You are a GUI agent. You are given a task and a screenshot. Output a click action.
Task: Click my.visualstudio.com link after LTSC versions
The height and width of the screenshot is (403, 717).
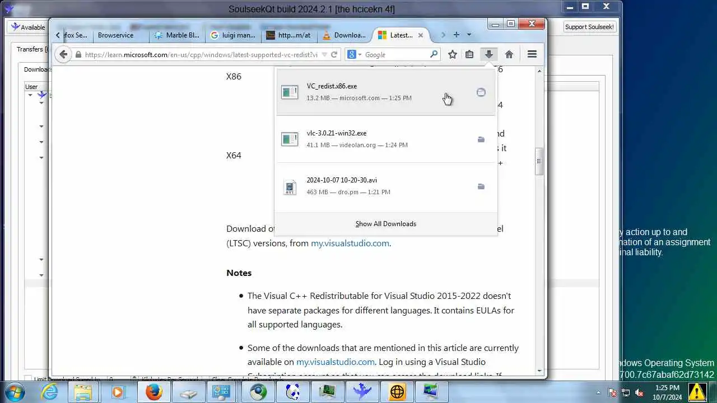coord(350,243)
